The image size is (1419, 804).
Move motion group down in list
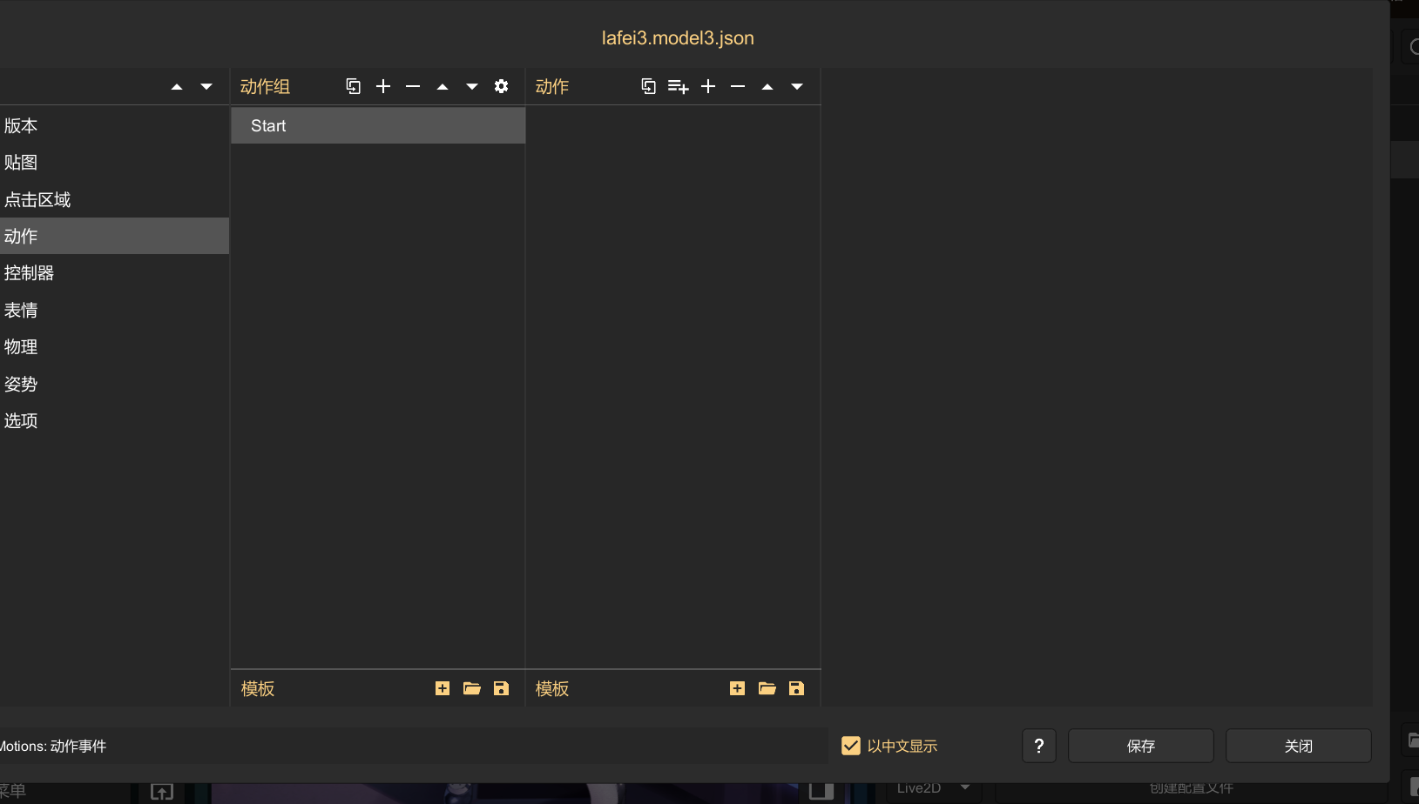[x=472, y=86]
